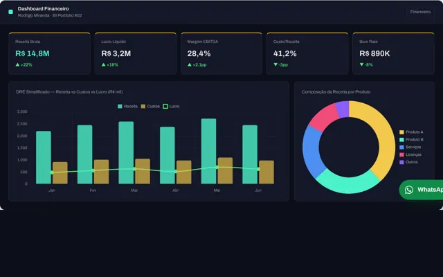Click the purple Outros donut segment

coord(343,109)
